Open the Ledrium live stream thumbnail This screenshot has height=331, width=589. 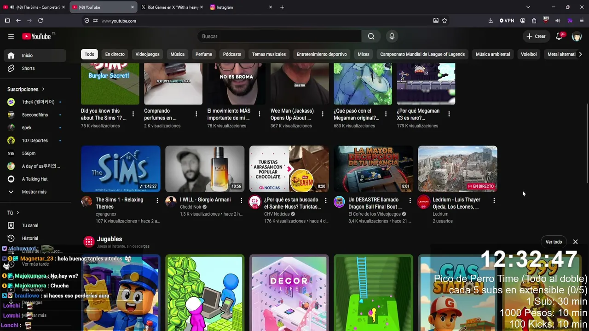(x=457, y=169)
